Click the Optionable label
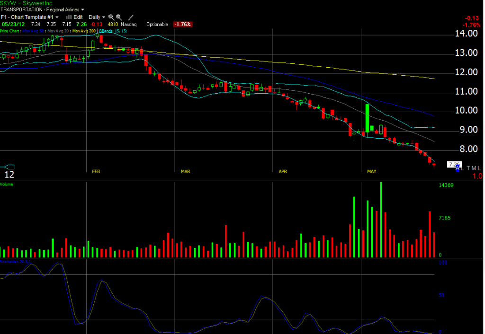 pos(157,25)
